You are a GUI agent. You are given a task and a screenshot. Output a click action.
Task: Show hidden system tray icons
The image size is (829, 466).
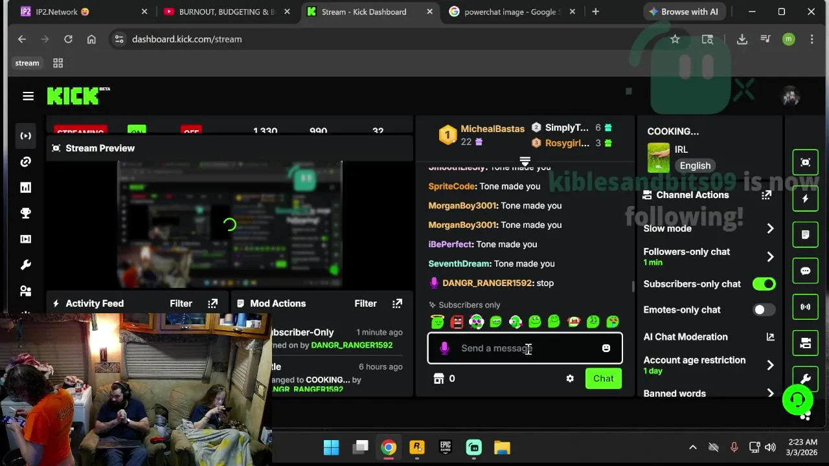click(692, 447)
